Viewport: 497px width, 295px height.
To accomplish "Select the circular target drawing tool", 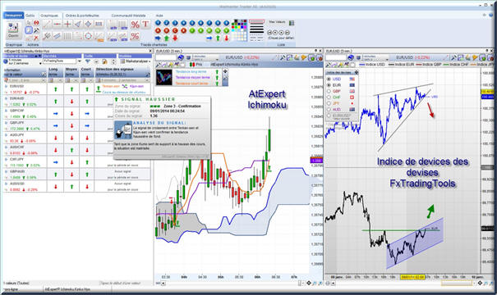I will click(88, 36).
